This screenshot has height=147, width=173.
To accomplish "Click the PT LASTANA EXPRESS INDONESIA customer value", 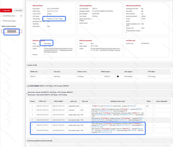I will point(103,11).
